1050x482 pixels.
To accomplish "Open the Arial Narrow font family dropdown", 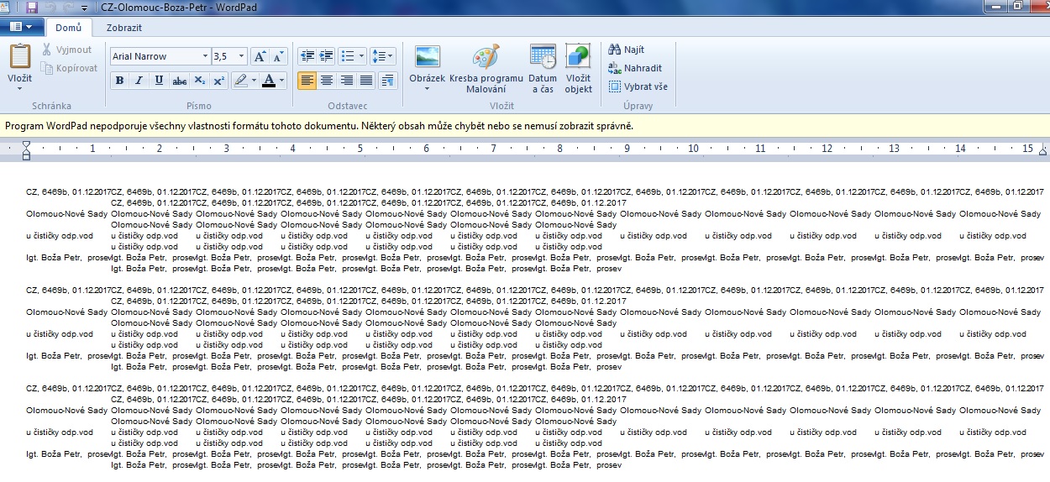I will (x=205, y=56).
